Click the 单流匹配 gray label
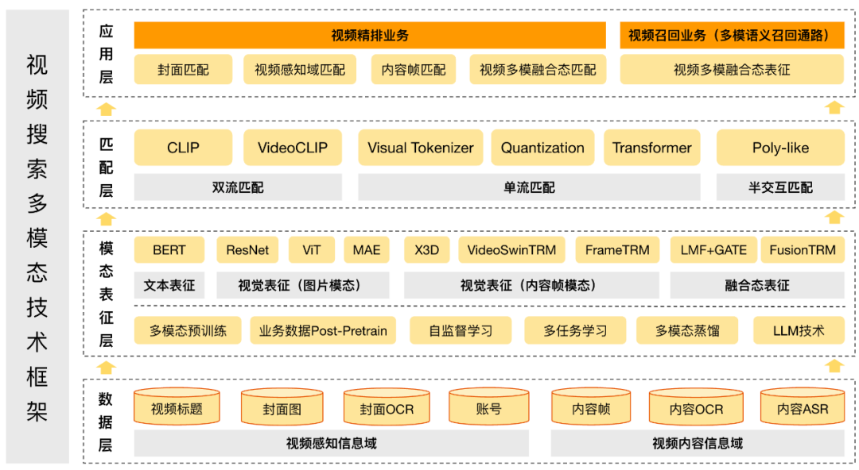Screen dimensions: 859x470 click(529, 187)
